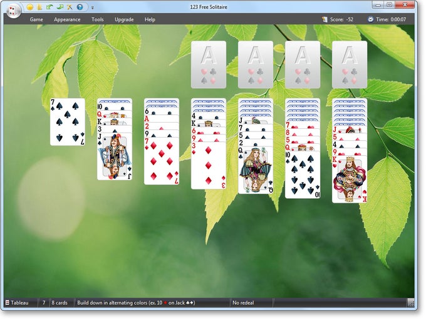
Task: Open the round application orb menu
Action: (x=13, y=11)
